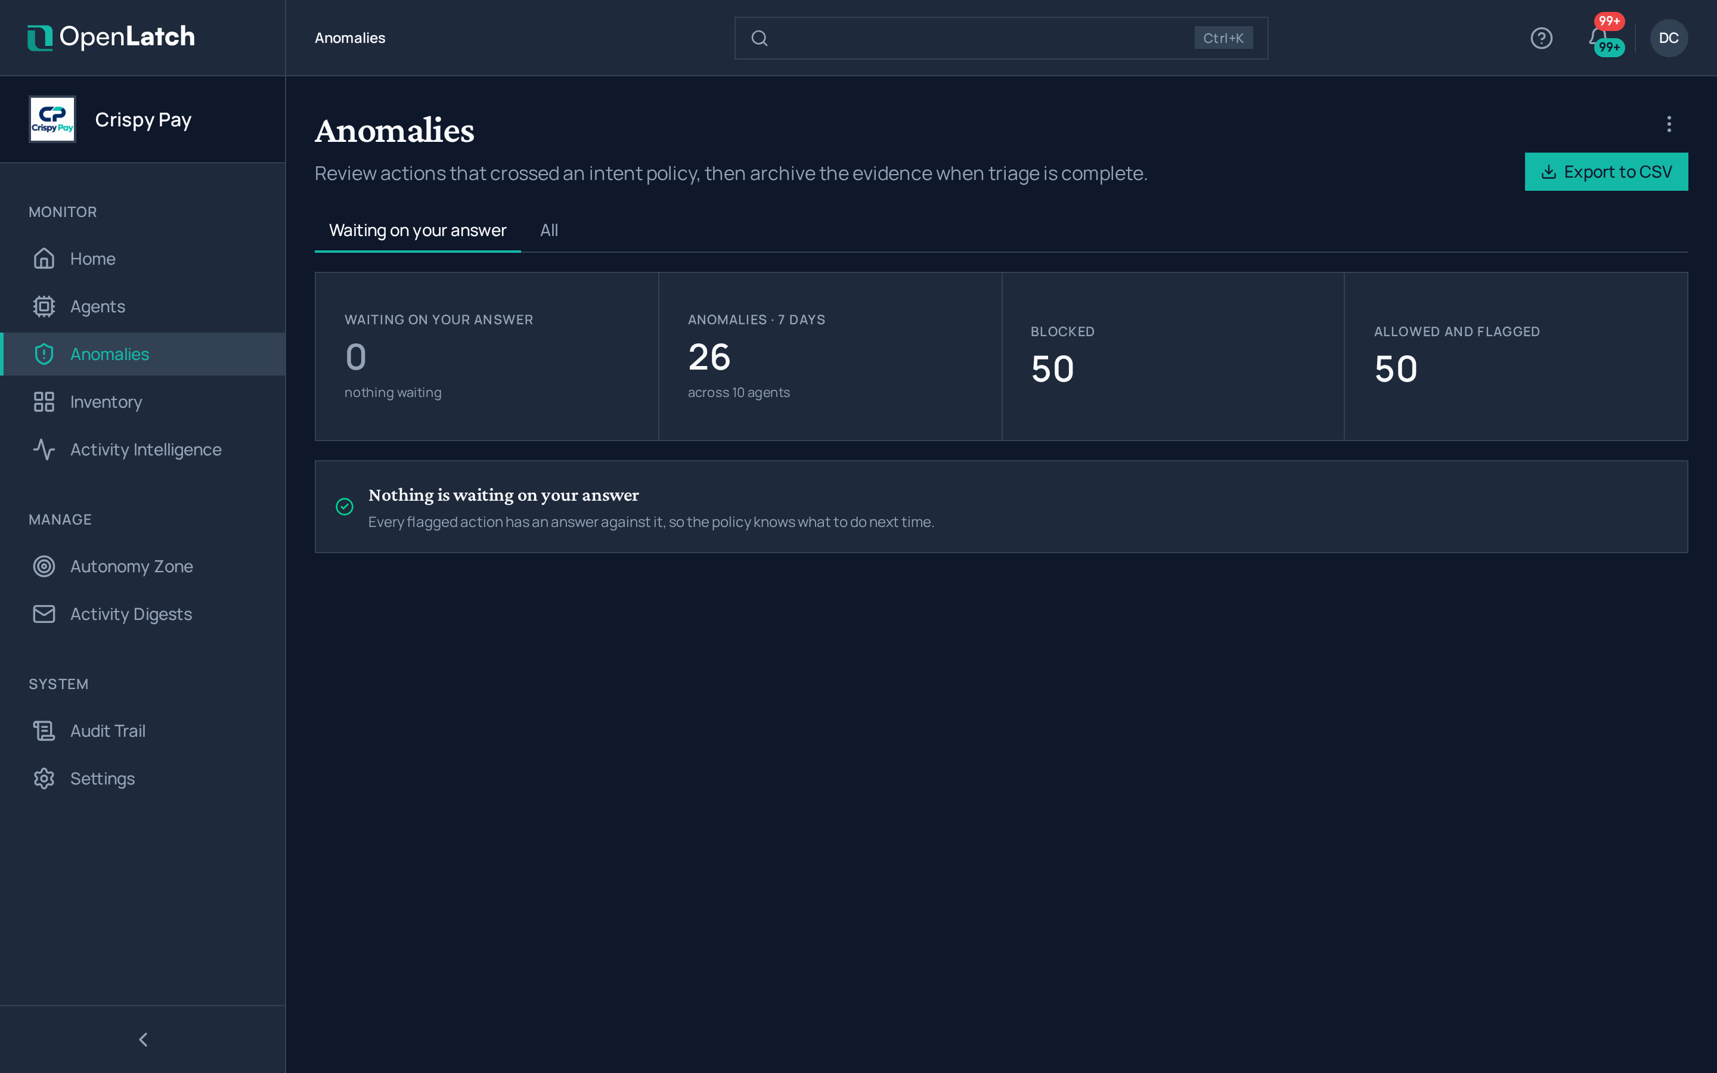Click the search magnifier icon
This screenshot has width=1717, height=1073.
(x=759, y=38)
